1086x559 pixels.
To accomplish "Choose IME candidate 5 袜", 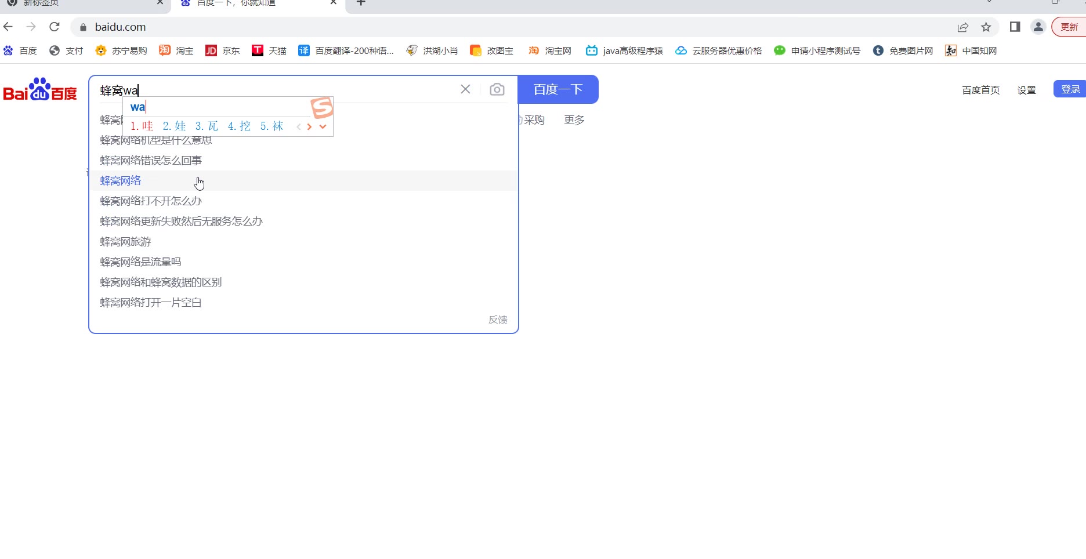I will point(272,126).
